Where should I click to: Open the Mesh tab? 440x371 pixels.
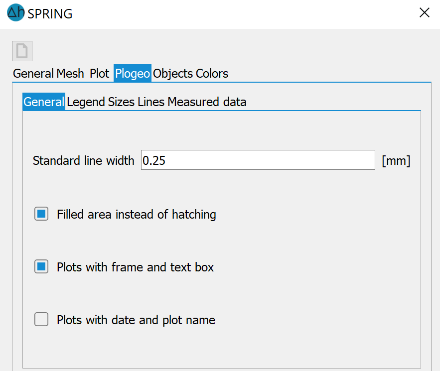(70, 74)
